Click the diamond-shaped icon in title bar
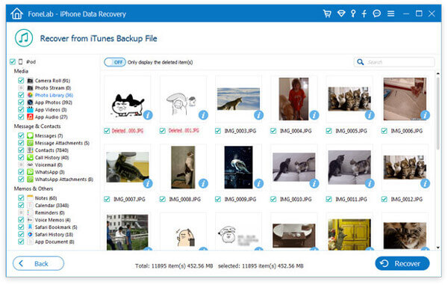Image resolution: width=448 pixels, height=285 pixels. 341,13
